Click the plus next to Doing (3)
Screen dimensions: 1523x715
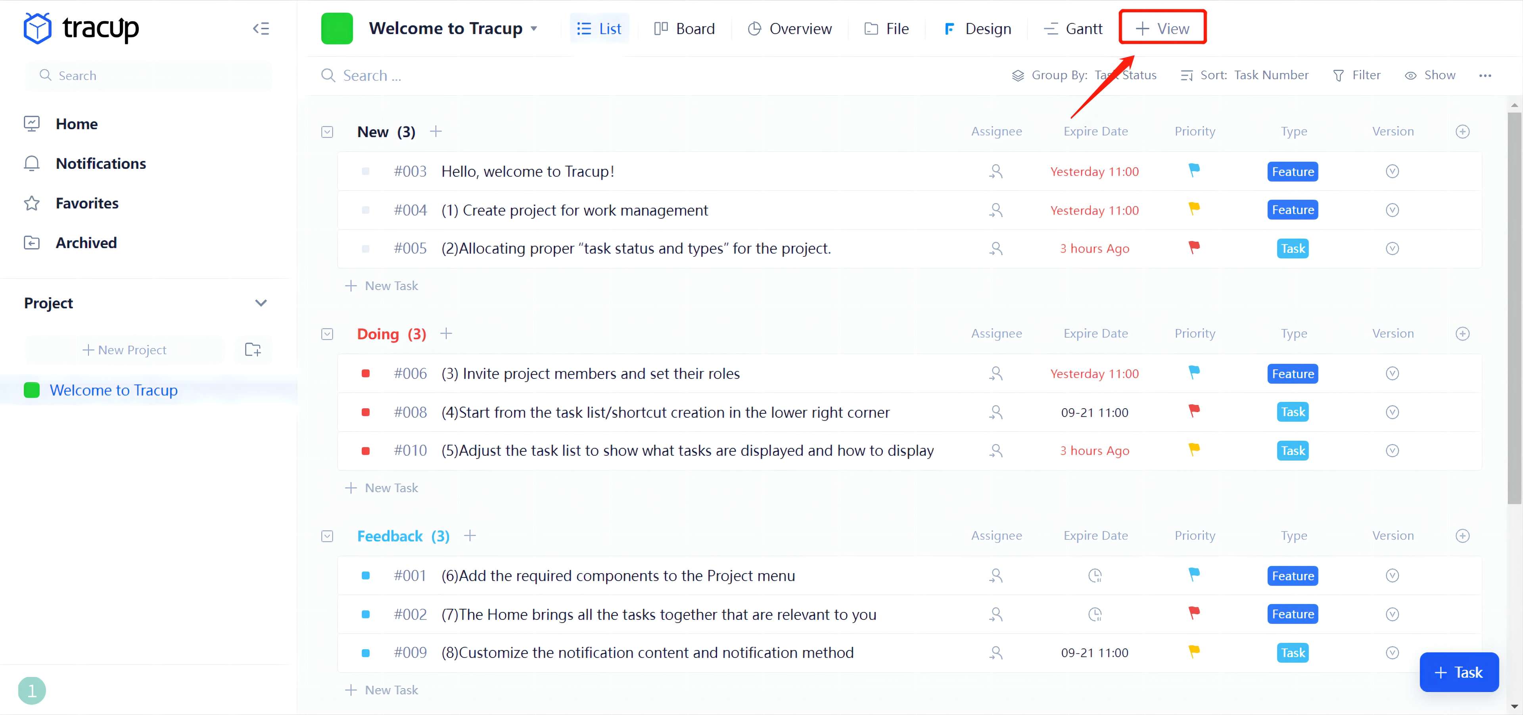coord(446,333)
